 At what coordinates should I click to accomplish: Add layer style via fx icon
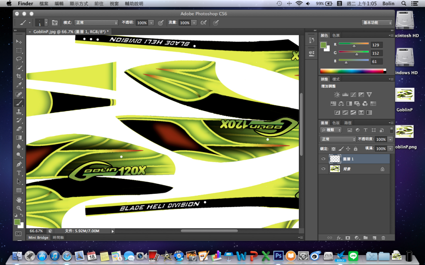[339, 238]
